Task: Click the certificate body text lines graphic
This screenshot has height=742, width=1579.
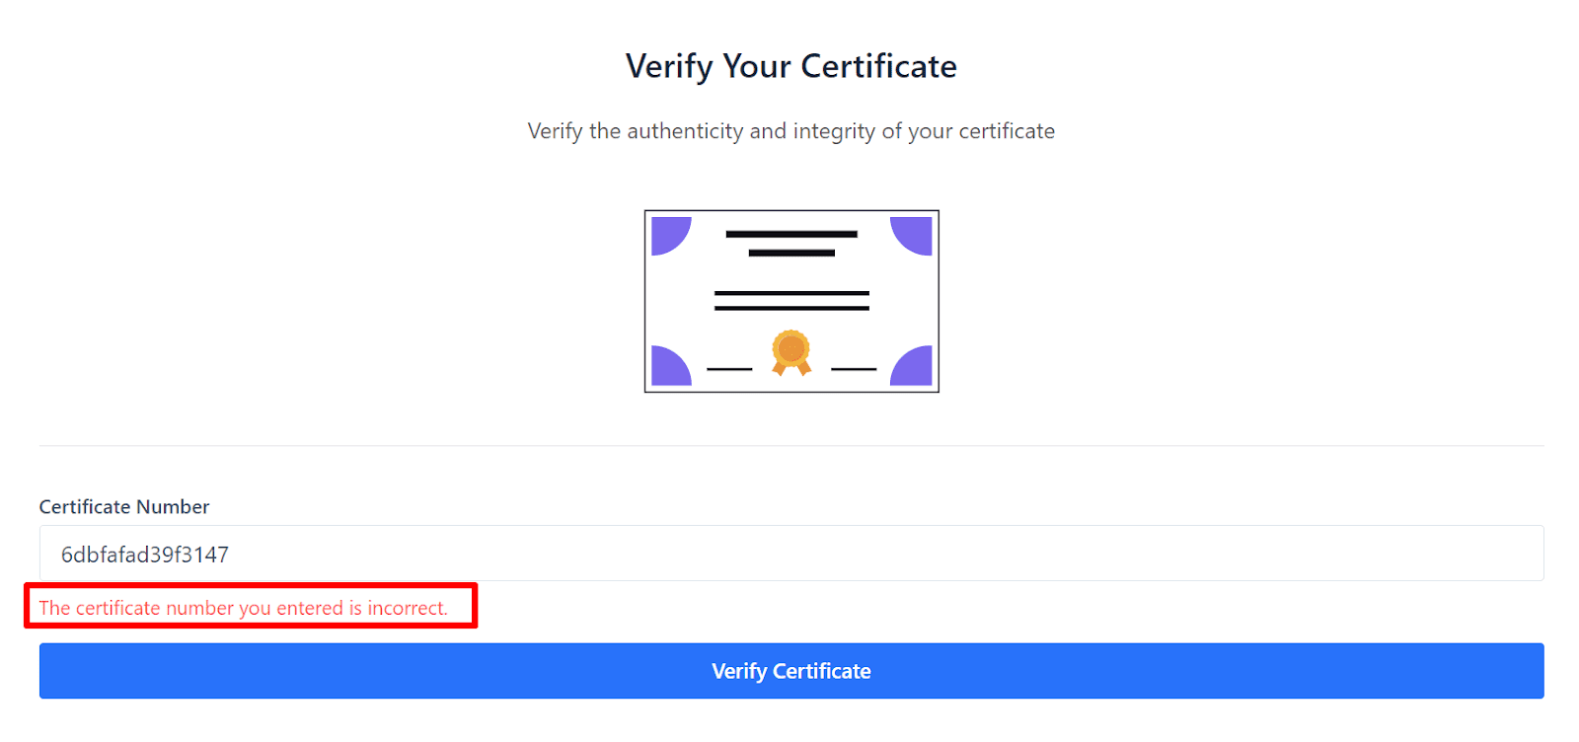Action: tap(791, 301)
